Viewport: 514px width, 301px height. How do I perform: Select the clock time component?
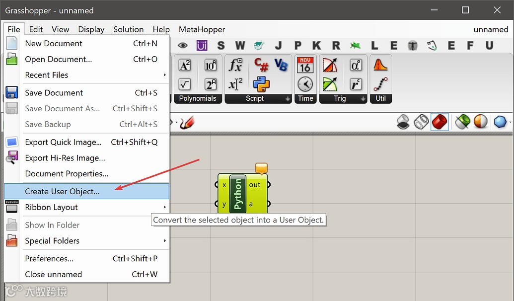305,84
